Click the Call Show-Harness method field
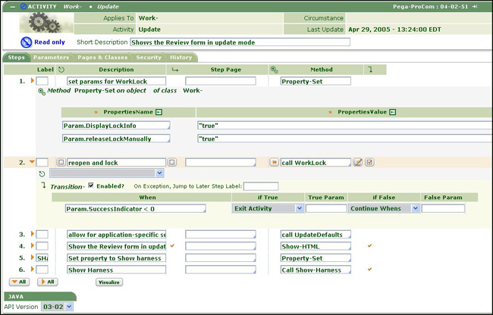This screenshot has height=315, width=493. pyautogui.click(x=316, y=270)
